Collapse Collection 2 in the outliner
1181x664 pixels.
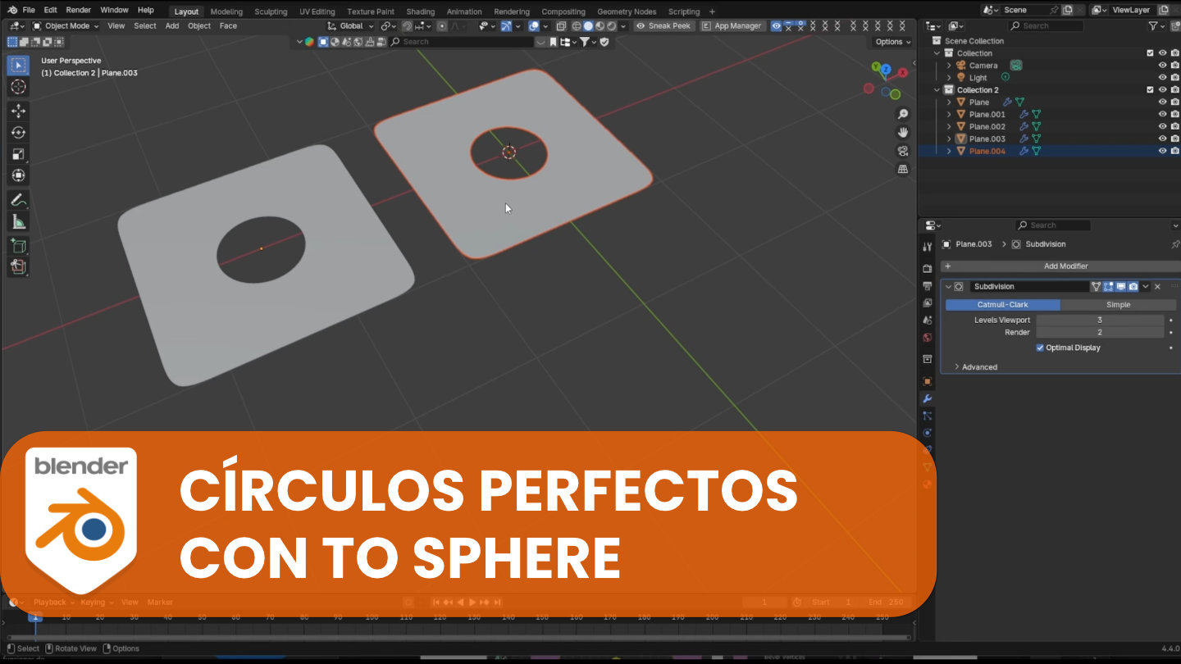[x=937, y=90]
